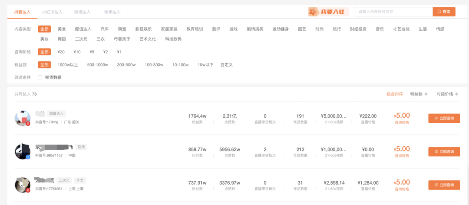Filter content type by 时尚
Viewport: 469px width, 205px height.
(x=320, y=29)
